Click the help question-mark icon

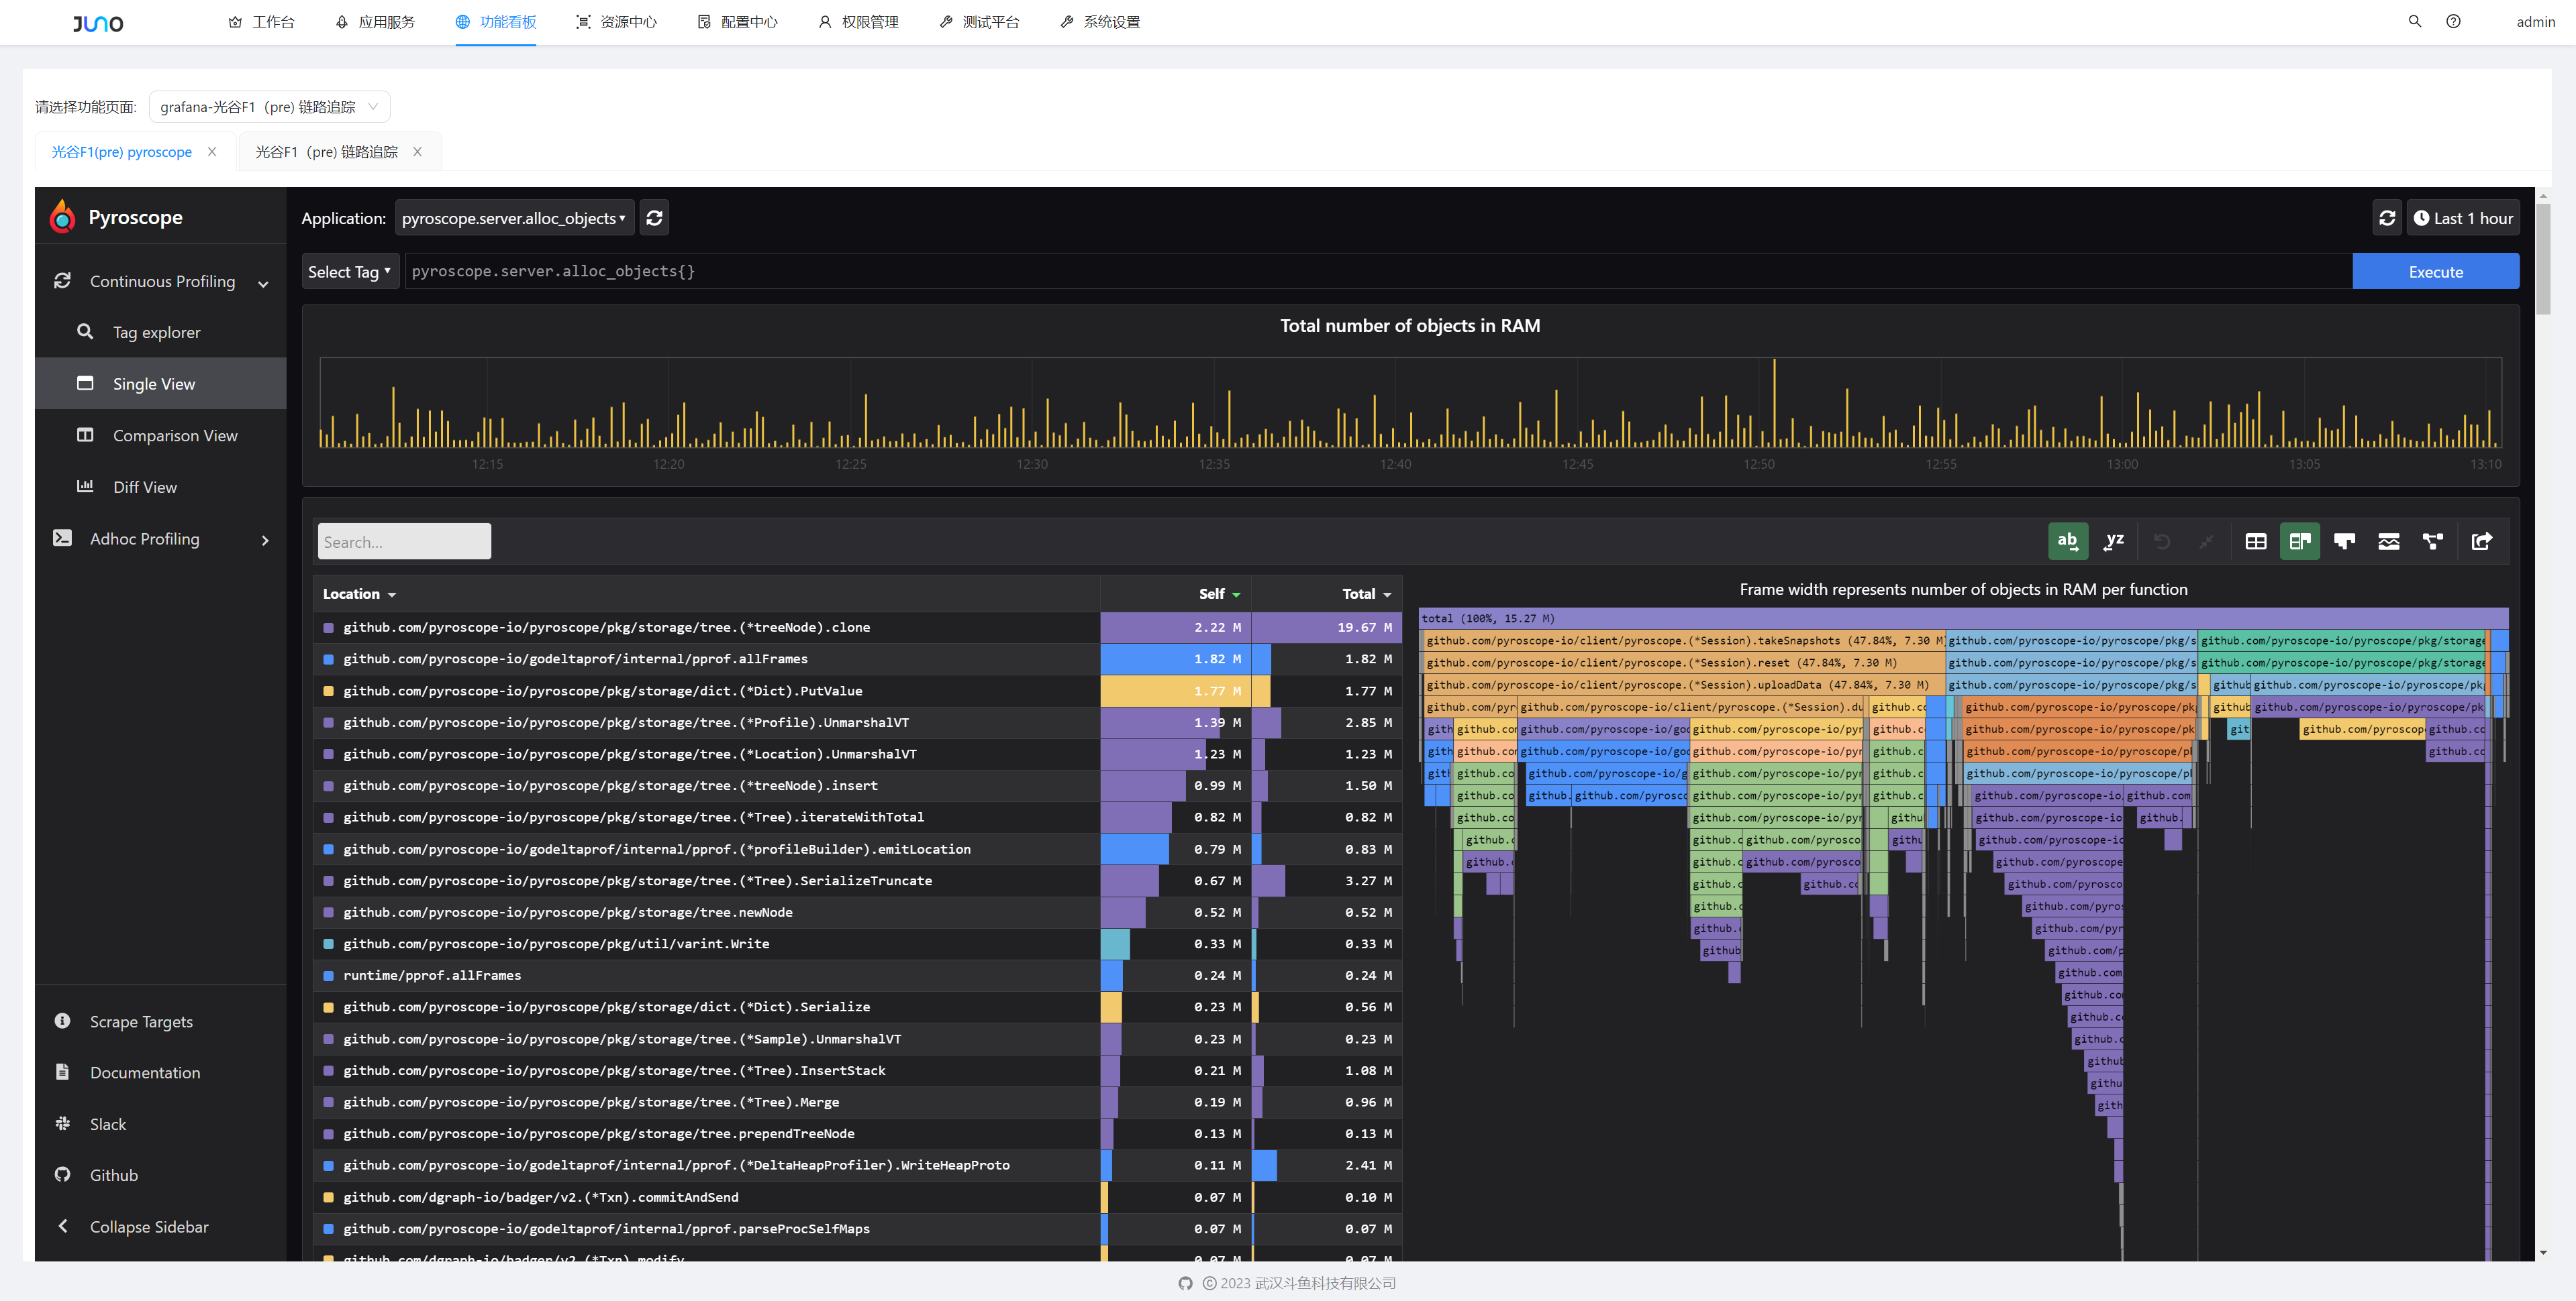(2453, 21)
